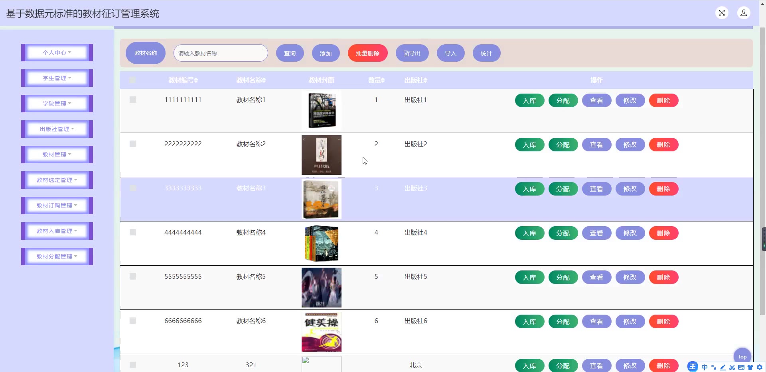Viewport: 766px width, 372px height.
Task: Click the 教材名称 search label button
Action: point(146,53)
